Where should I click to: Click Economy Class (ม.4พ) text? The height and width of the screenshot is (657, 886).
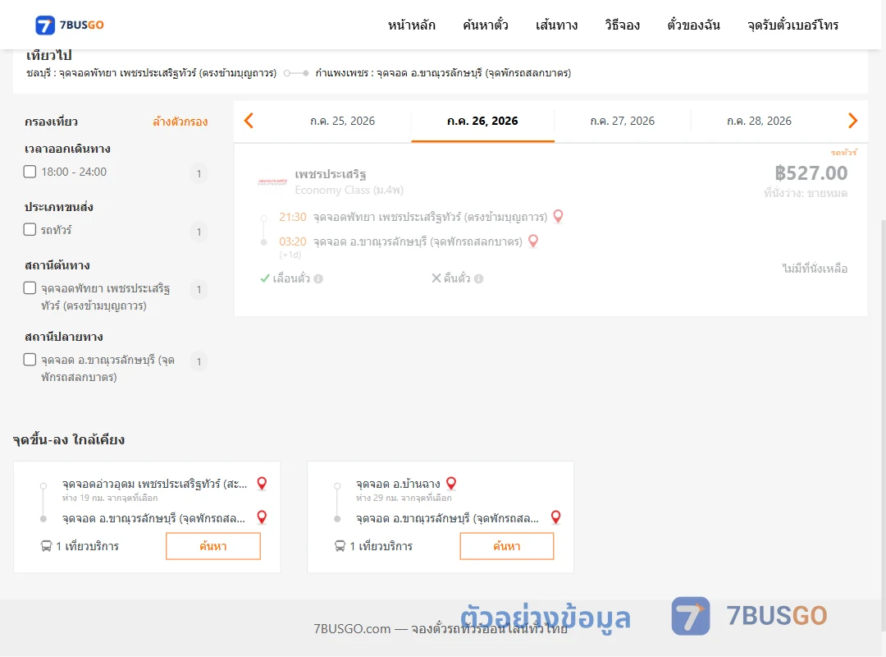click(349, 191)
